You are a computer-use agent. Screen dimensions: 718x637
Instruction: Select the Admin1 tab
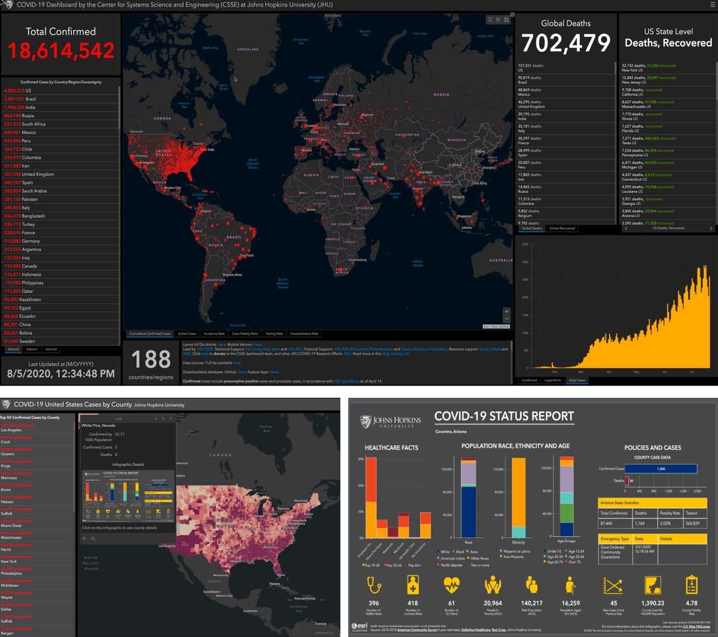[x=32, y=349]
